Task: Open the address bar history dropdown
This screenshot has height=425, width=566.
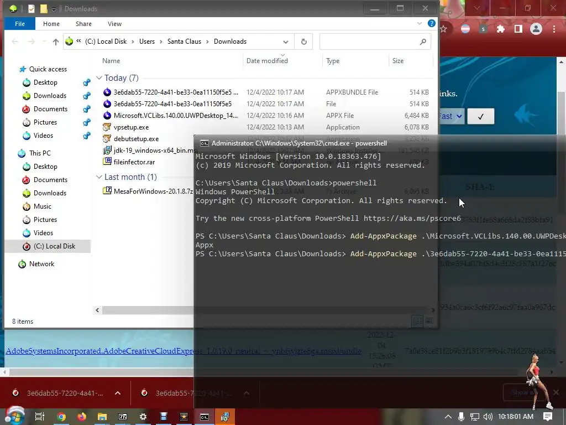Action: coord(286,42)
